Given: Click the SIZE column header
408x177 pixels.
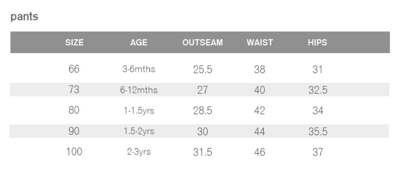Looking at the screenshot, I should [74, 43].
